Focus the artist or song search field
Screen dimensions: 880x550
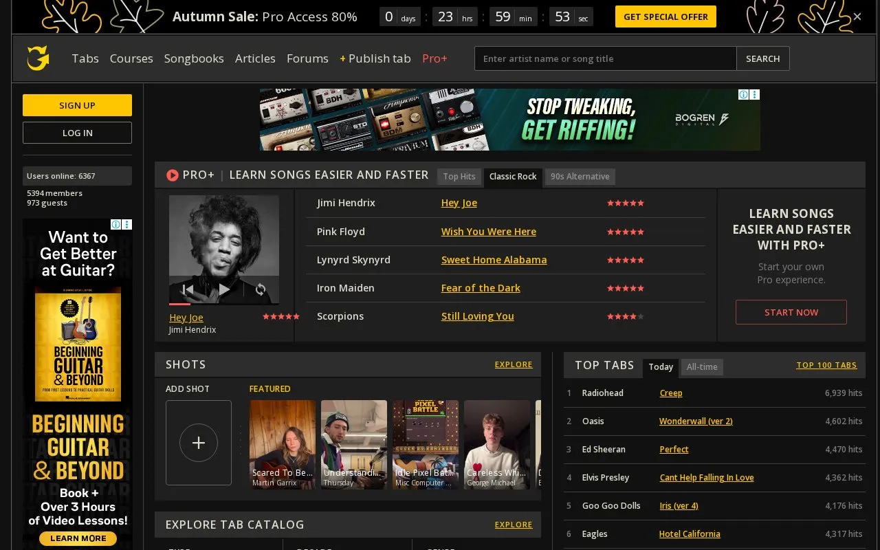pos(606,58)
